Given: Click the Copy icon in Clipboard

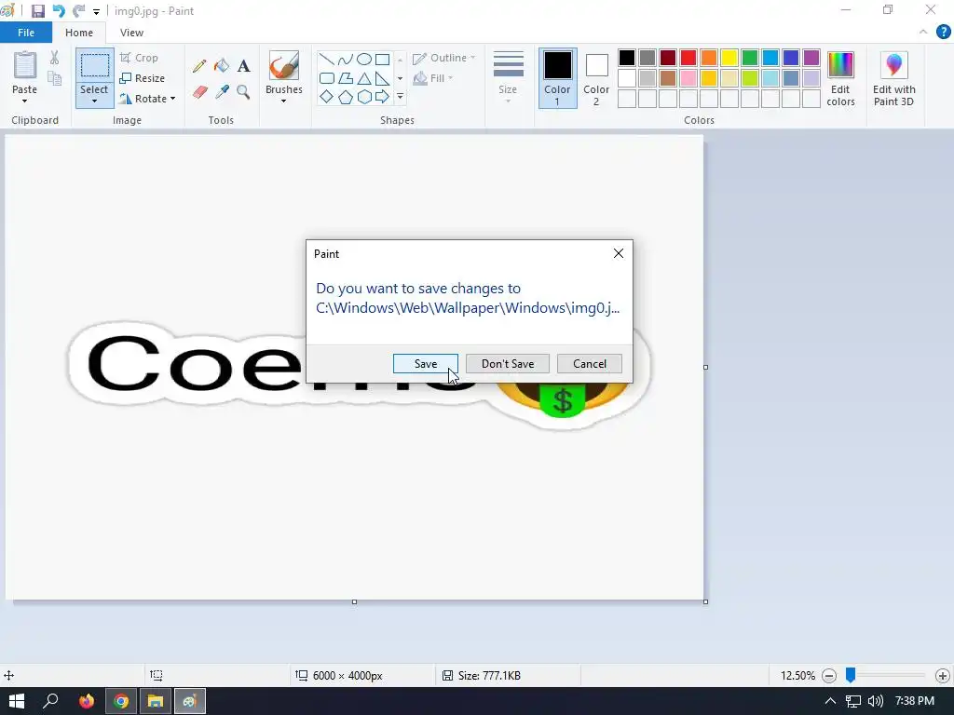Looking at the screenshot, I should [x=55, y=78].
